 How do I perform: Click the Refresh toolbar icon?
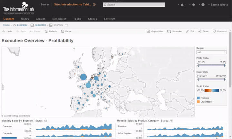pos(46,31)
